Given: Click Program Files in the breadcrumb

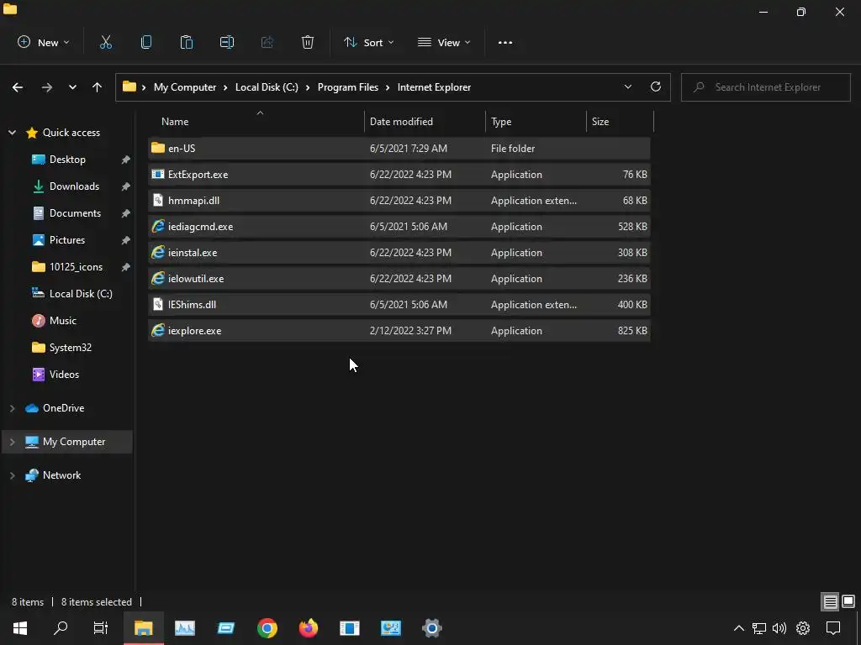Looking at the screenshot, I should tap(347, 87).
